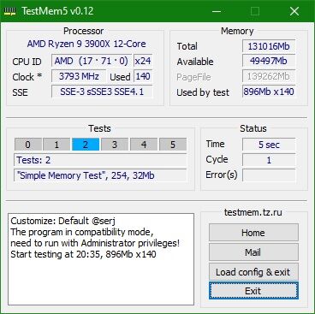Click the 'Tests: 2' status line

click(x=100, y=160)
